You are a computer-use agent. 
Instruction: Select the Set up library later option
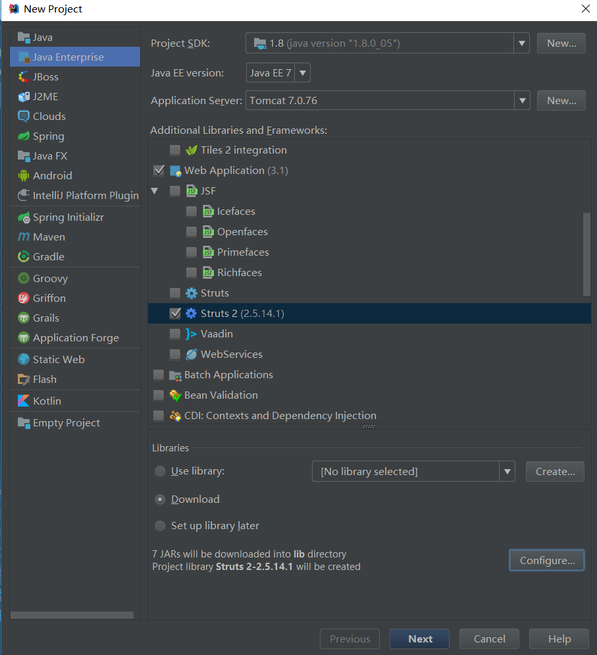tap(160, 526)
